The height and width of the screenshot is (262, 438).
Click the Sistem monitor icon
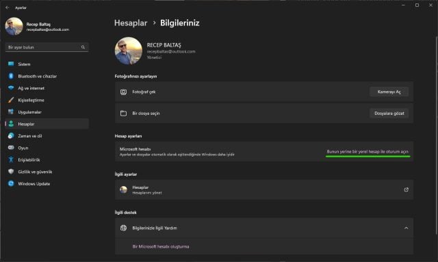tap(11, 64)
